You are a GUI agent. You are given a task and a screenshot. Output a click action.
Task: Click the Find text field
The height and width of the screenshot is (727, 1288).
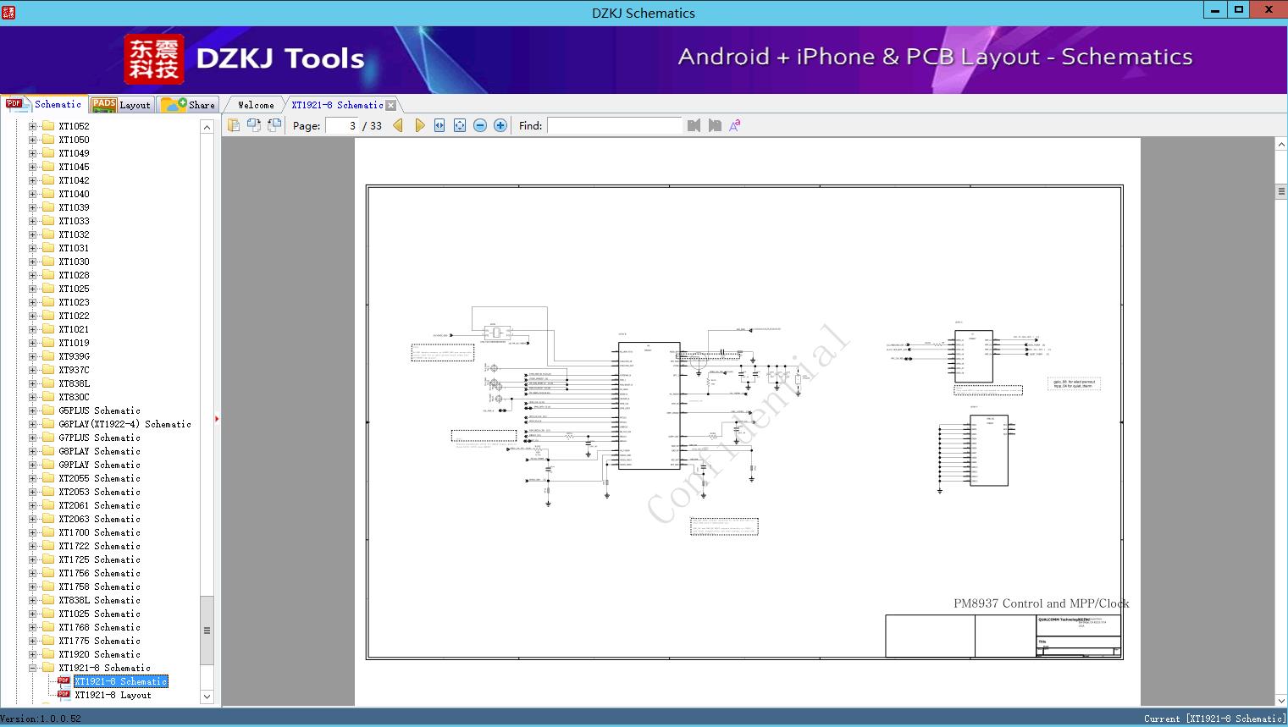(x=614, y=125)
